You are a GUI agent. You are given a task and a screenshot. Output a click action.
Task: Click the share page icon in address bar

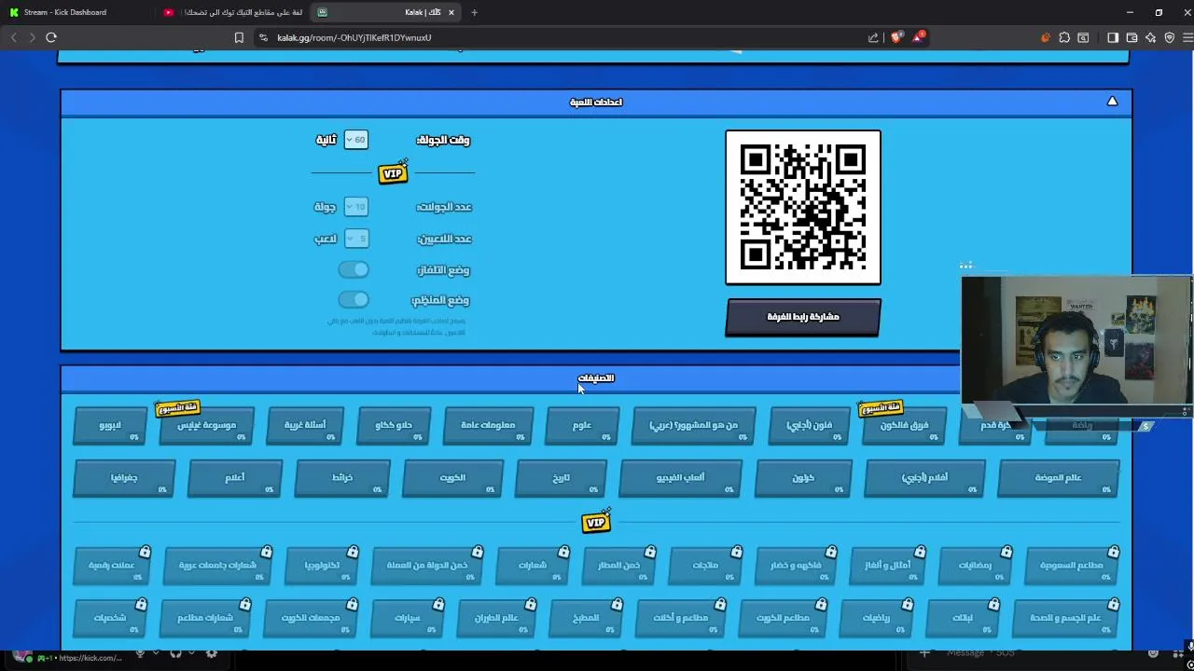tap(873, 37)
